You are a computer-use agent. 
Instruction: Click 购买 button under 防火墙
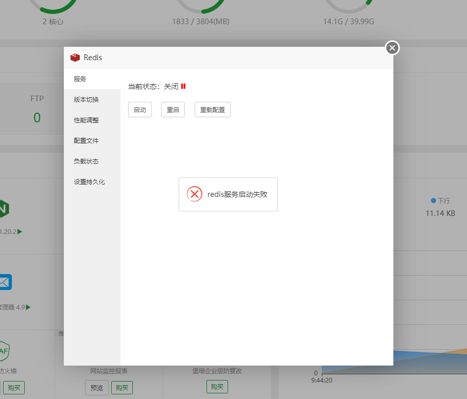tap(14, 388)
